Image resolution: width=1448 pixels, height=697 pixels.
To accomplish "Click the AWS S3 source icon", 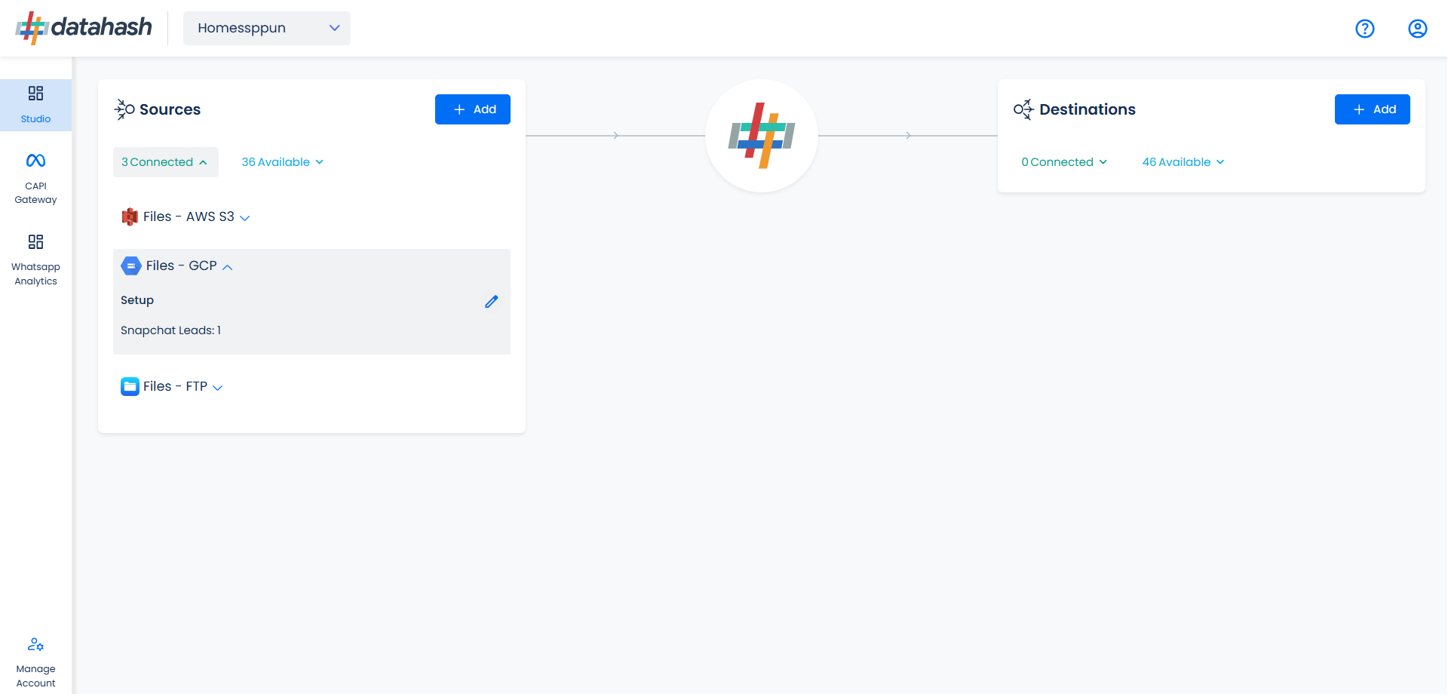I will coord(130,216).
